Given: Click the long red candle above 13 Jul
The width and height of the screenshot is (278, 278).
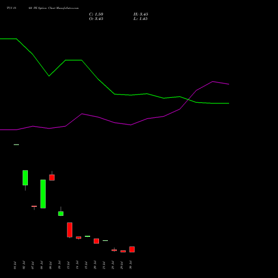Looking at the screenshot, I should point(69,230).
